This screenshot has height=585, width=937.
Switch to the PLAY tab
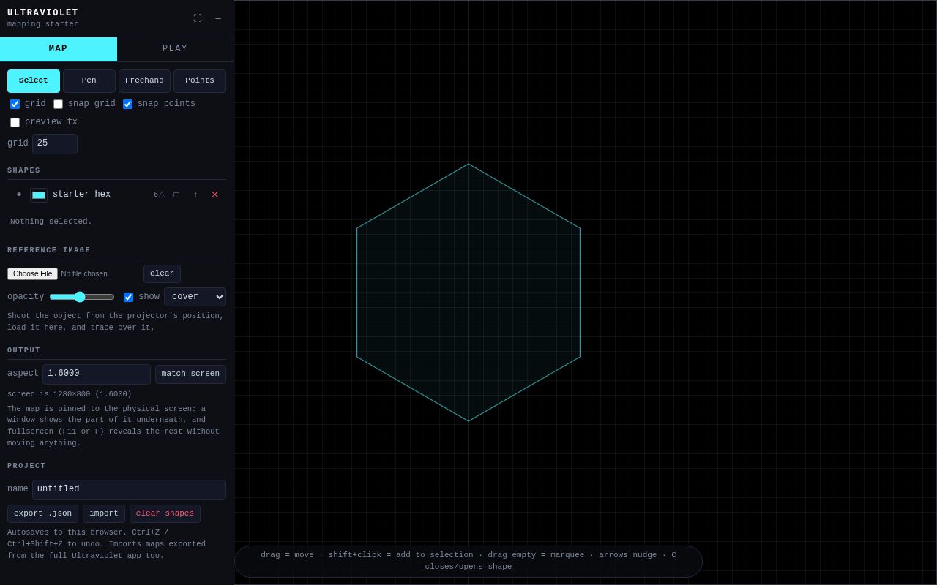coord(175,49)
